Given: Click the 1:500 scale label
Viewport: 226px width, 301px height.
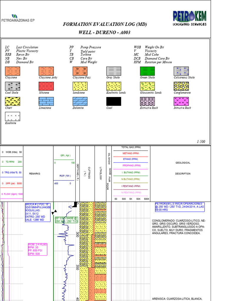Looking at the screenshot, I should 201,141.
